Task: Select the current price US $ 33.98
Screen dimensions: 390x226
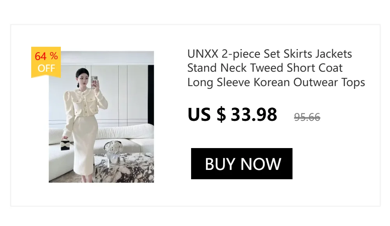Action: pyautogui.click(x=232, y=115)
